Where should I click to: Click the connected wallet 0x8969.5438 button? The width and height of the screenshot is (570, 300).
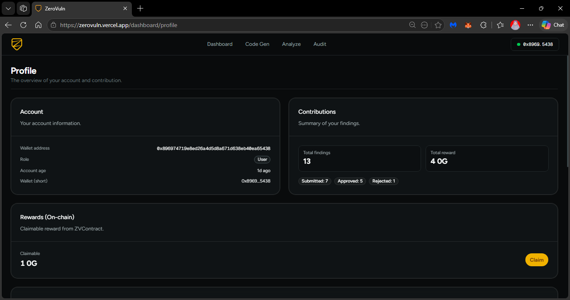click(x=535, y=44)
